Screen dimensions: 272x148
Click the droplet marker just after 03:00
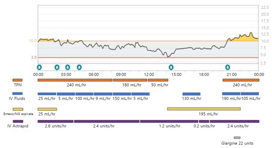pos(67,67)
